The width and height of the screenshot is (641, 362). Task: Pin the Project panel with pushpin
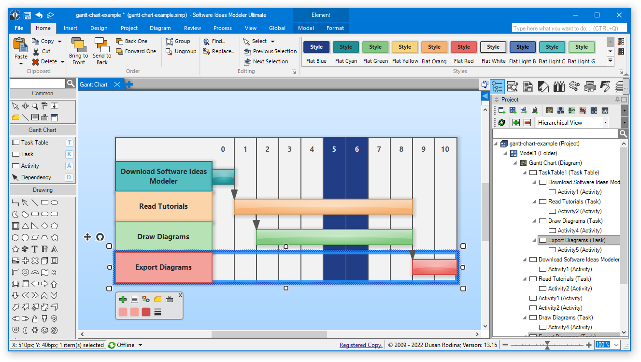pos(617,100)
